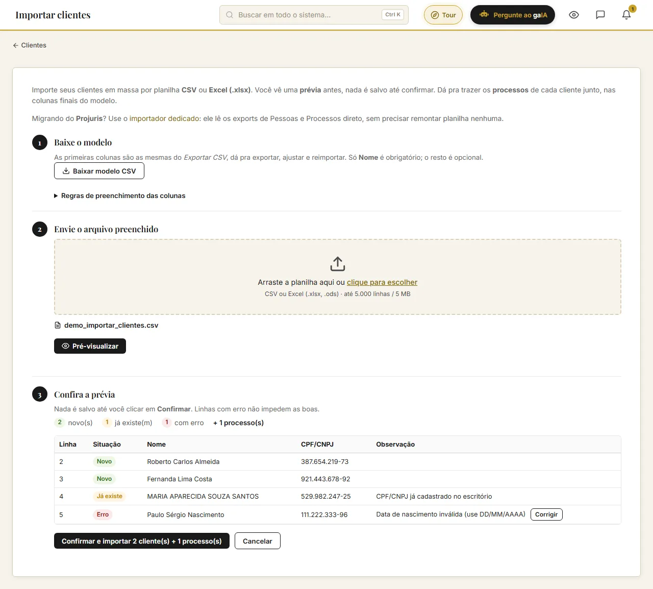Open the importador dedicado link
The height and width of the screenshot is (589, 653).
point(164,118)
